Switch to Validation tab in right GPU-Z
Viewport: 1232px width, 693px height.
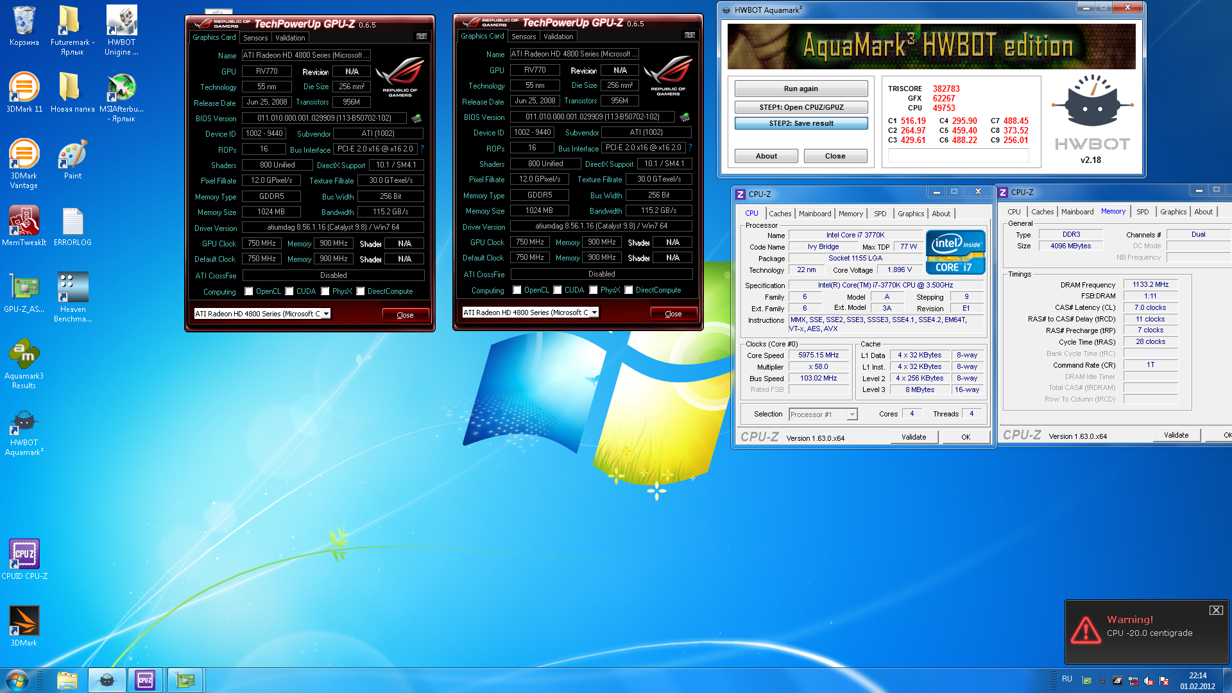pos(559,37)
